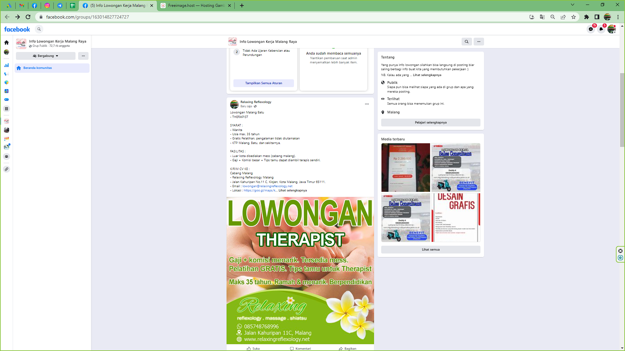
Task: Close the Freeimage.host tab
Action: point(229,6)
